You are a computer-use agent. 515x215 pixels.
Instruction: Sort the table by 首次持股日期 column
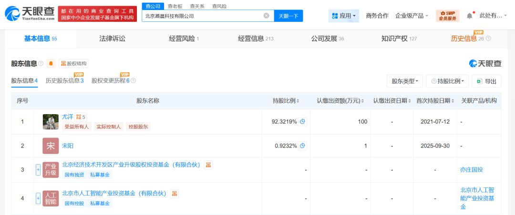(435, 101)
